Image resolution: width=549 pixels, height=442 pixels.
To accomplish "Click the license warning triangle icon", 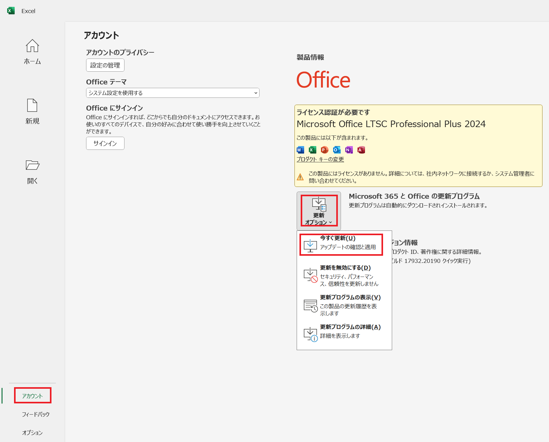I will pyautogui.click(x=300, y=177).
